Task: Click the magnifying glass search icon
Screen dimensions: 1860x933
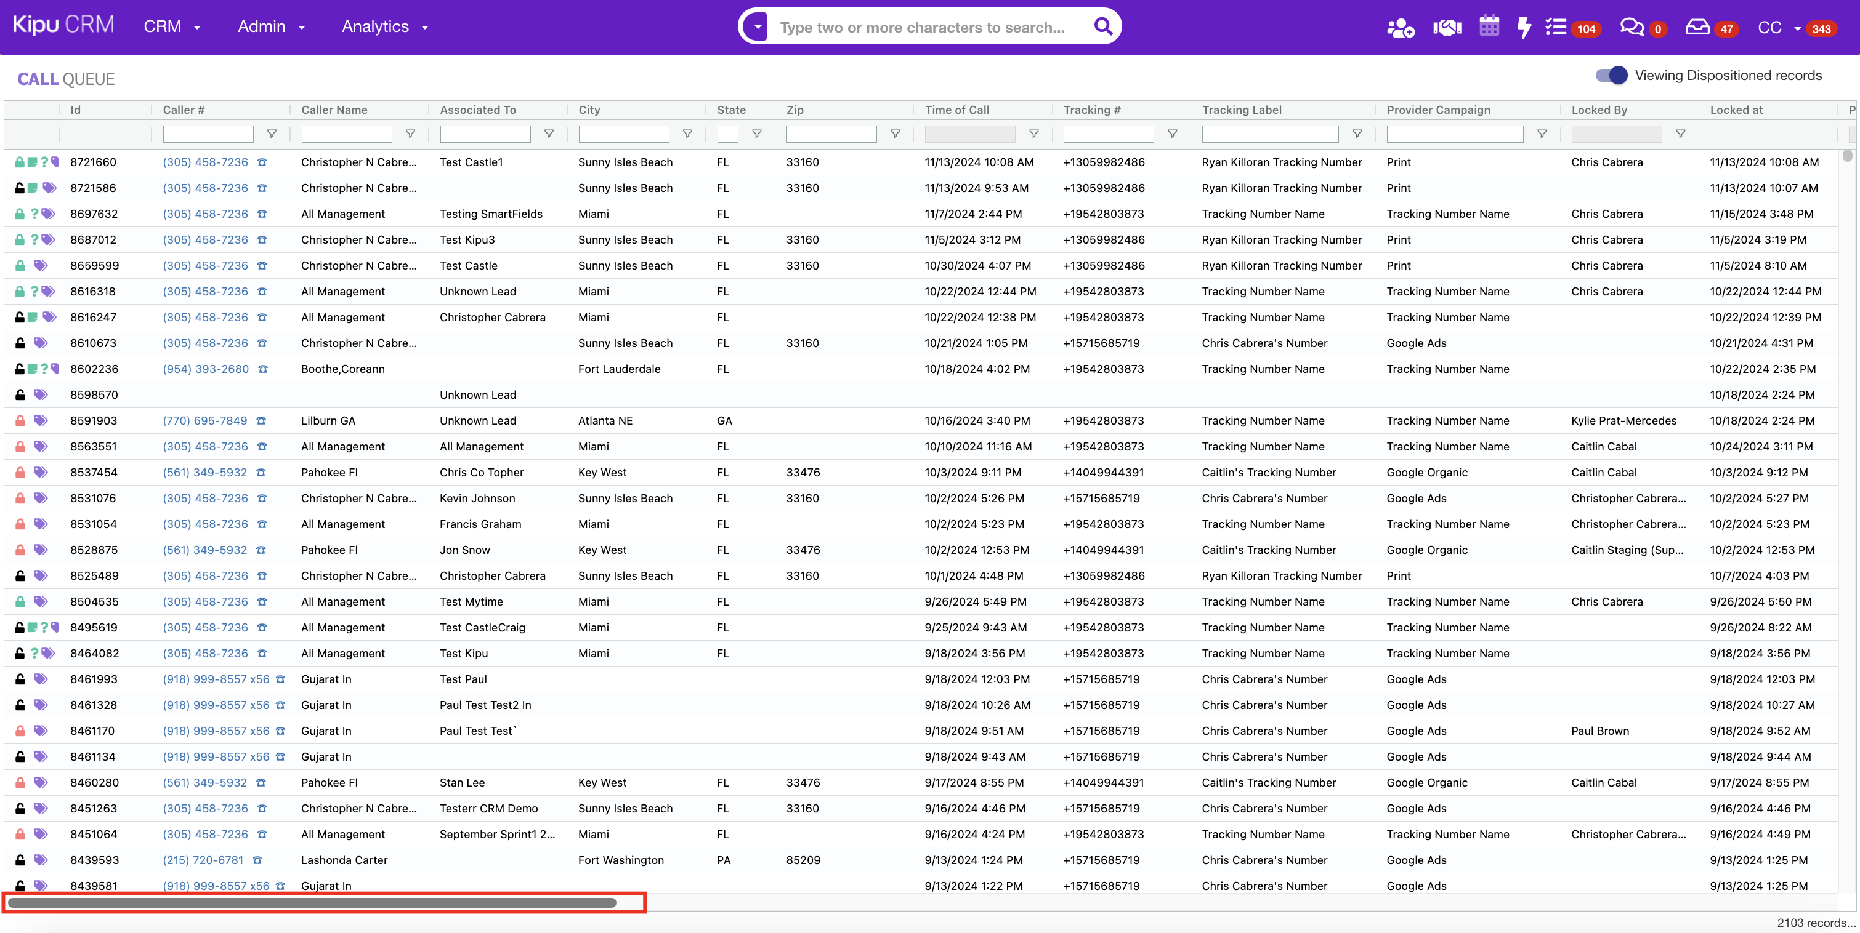Action: tap(1102, 26)
